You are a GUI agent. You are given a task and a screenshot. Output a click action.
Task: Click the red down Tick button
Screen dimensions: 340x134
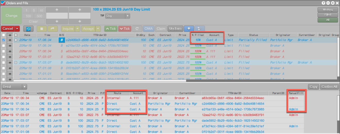[x=125, y=29]
